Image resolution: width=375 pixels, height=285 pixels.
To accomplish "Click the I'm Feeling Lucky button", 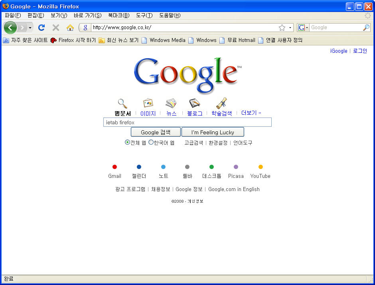I will click(x=213, y=132).
